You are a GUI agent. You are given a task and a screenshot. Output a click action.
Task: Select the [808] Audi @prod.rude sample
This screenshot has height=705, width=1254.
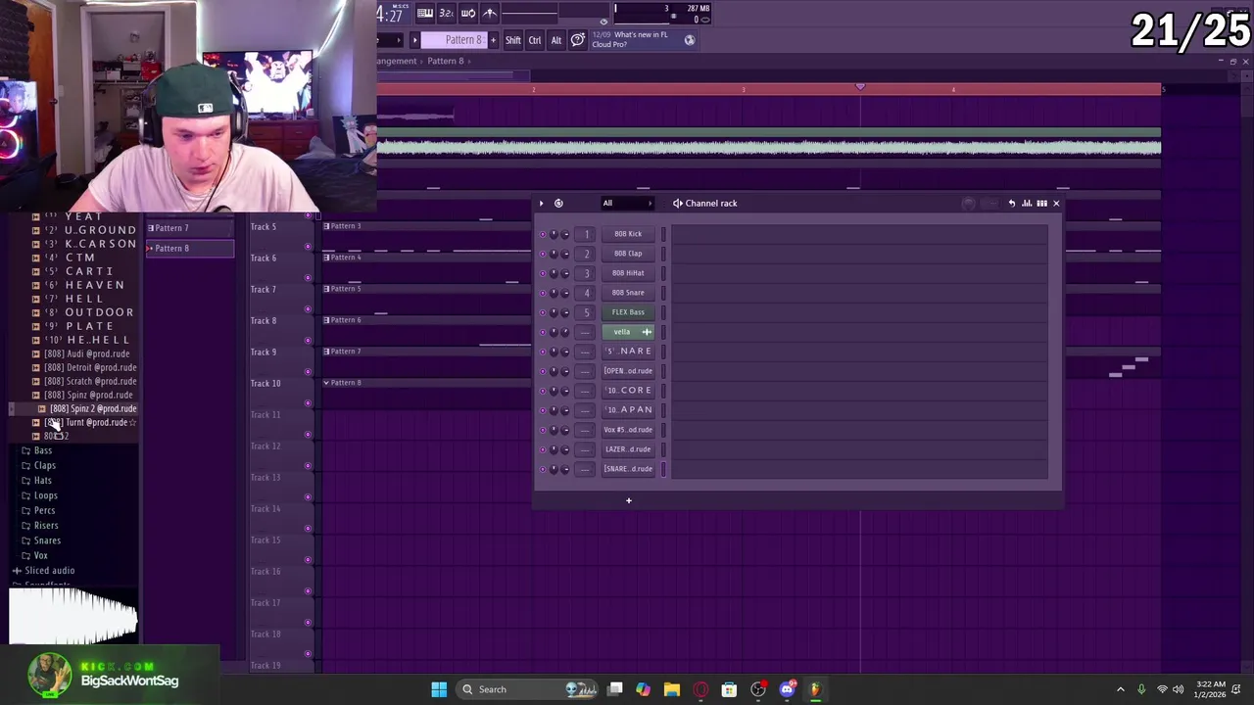click(86, 353)
